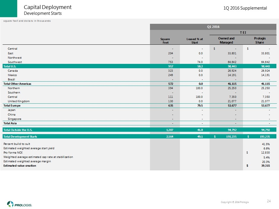Click the United Kingdom row label
Image resolution: width=279 pixels, height=209 pixels.
[19, 101]
